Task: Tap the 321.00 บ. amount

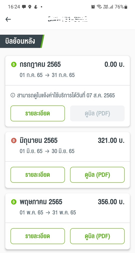Action: [111, 141]
